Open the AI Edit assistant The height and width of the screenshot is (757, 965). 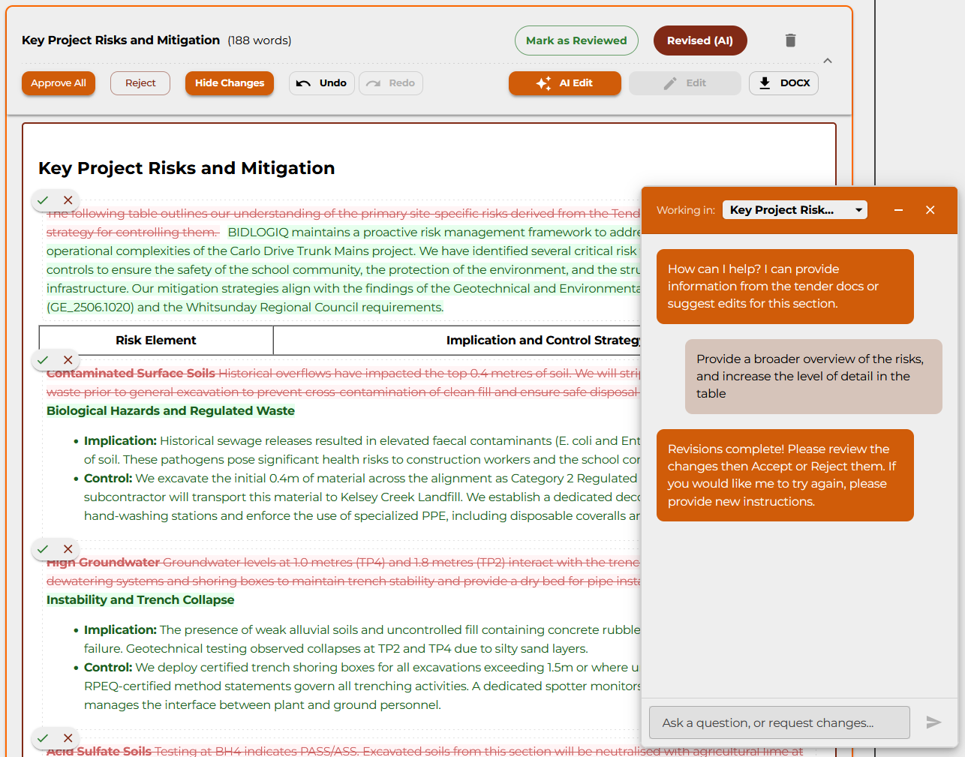564,83
